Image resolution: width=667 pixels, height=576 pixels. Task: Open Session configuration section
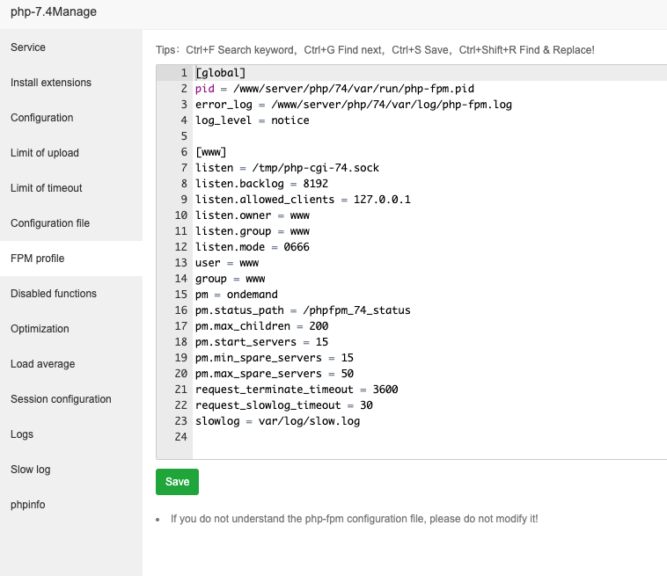pos(61,399)
